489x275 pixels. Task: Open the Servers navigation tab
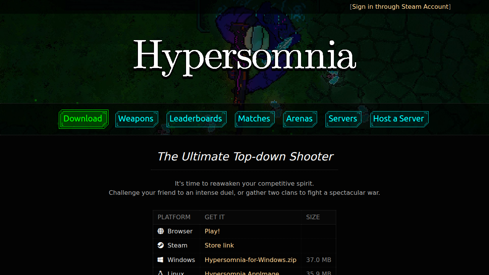point(343,119)
